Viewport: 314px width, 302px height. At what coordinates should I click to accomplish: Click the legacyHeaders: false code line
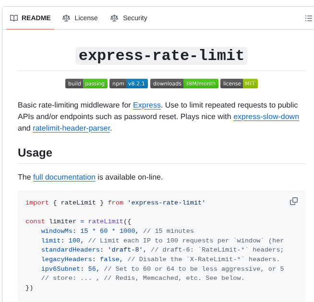pos(160,259)
